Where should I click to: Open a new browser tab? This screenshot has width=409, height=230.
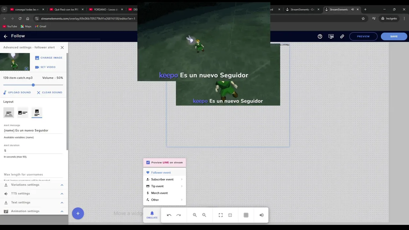click(x=365, y=9)
